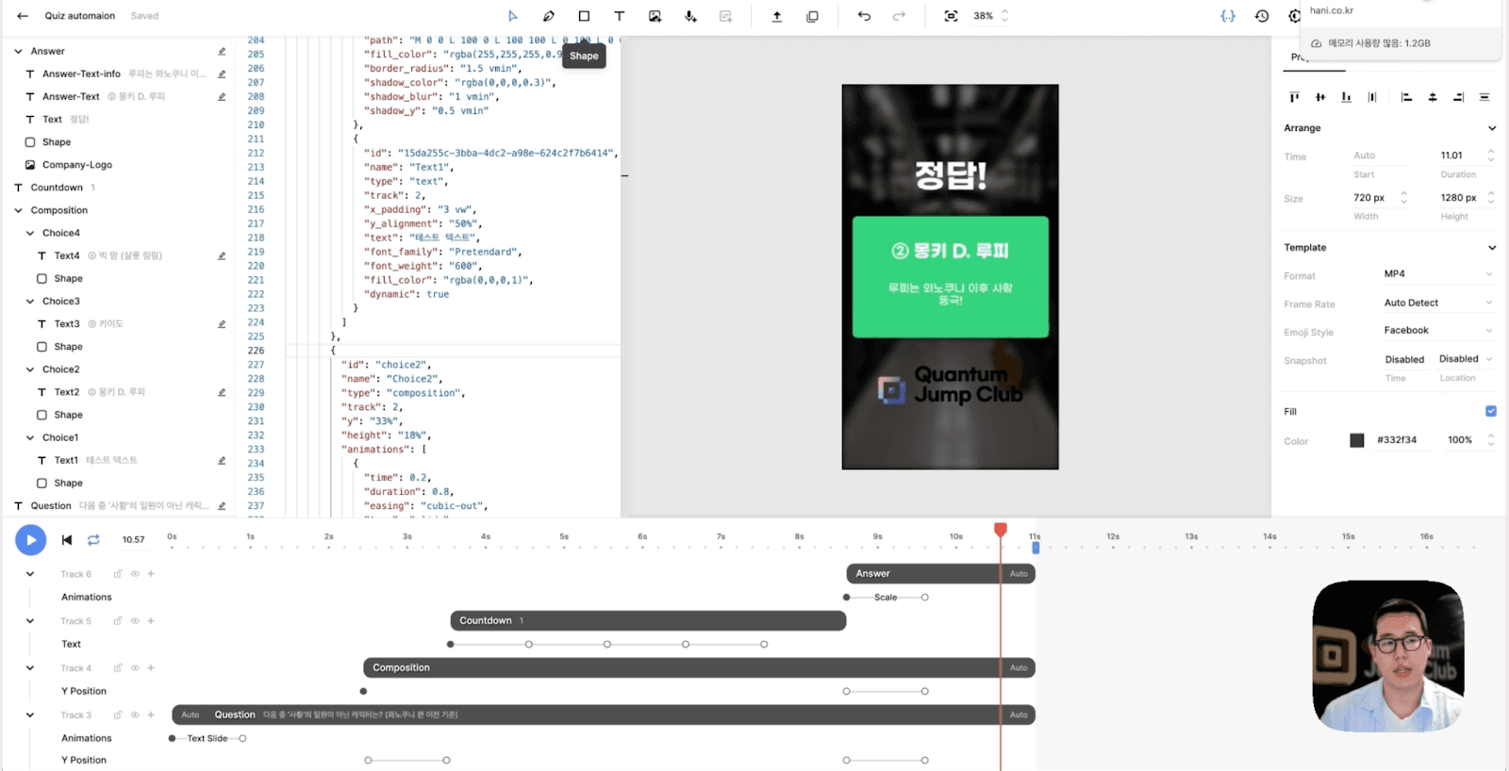
Task: Toggle visibility eye of Track 3
Action: tap(135, 715)
